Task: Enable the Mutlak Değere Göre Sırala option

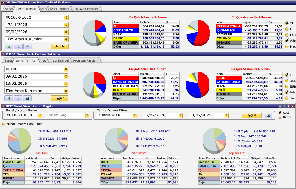Action: 4,124
